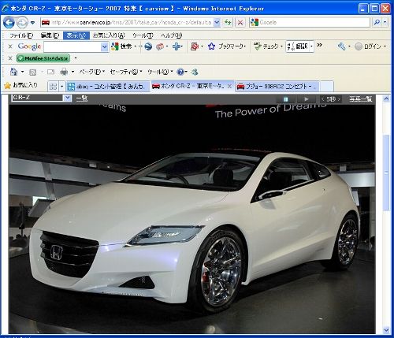Click the green Refresh page icon
This screenshot has height=338, width=394.
click(228, 23)
